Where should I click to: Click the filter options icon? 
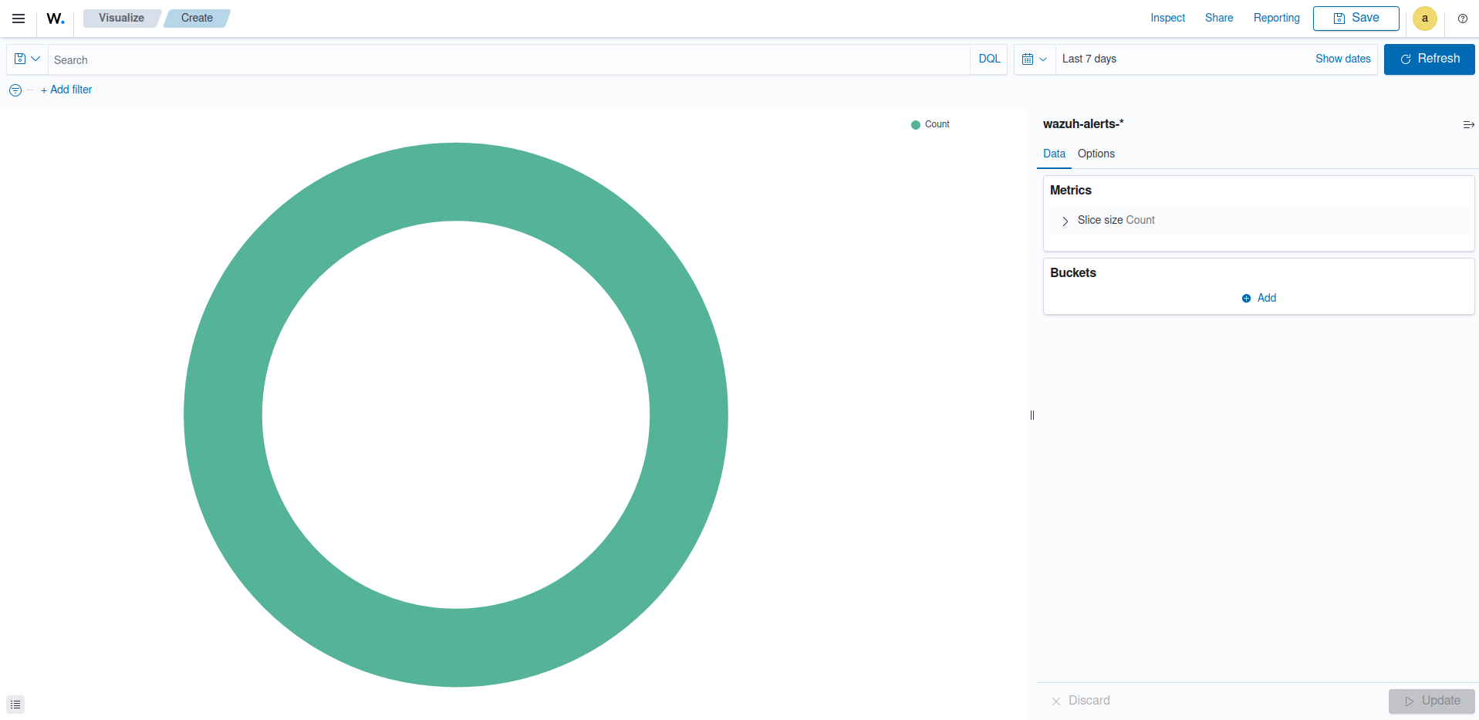click(x=15, y=90)
